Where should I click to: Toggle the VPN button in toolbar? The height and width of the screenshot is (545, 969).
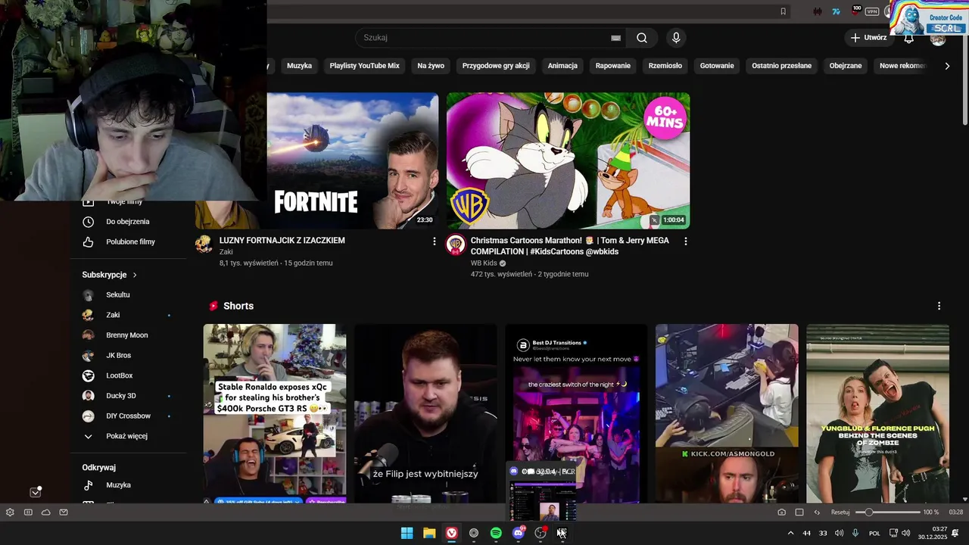pos(872,11)
